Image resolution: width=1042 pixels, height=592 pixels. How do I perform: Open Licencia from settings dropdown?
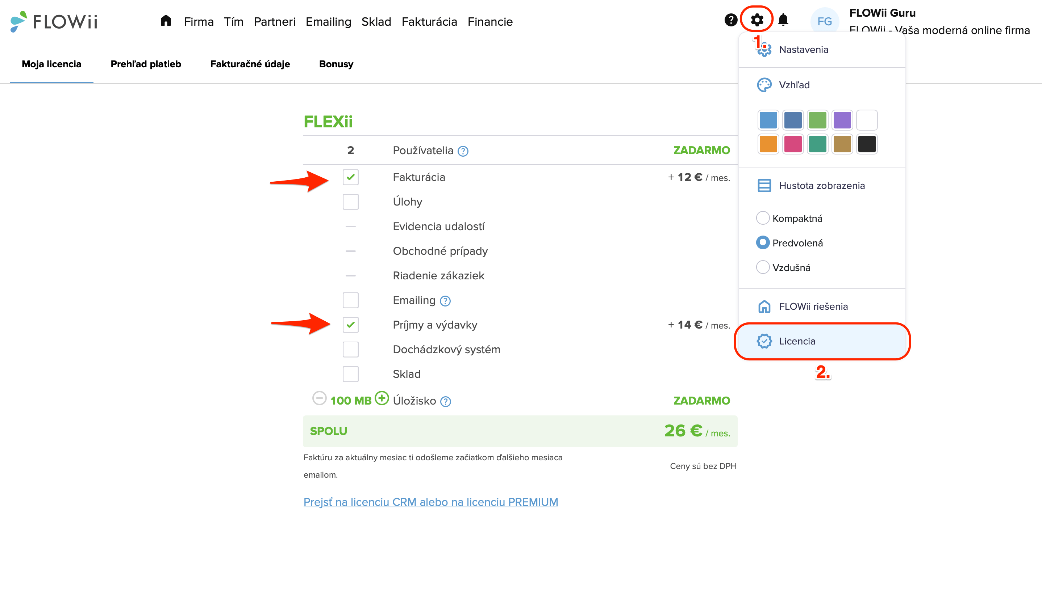822,341
